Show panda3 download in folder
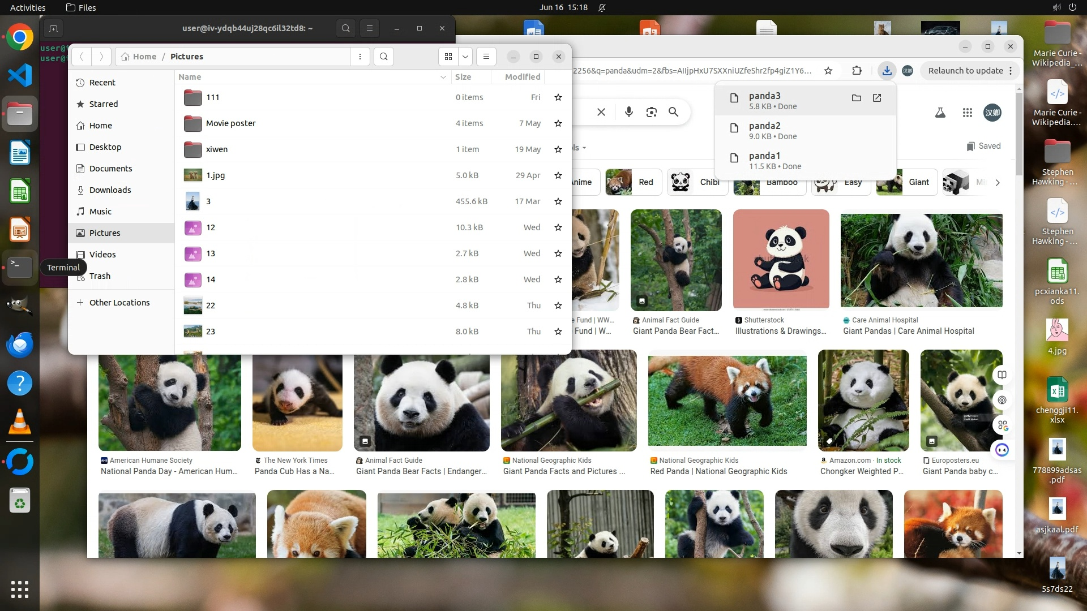This screenshot has width=1087, height=611. [x=856, y=98]
